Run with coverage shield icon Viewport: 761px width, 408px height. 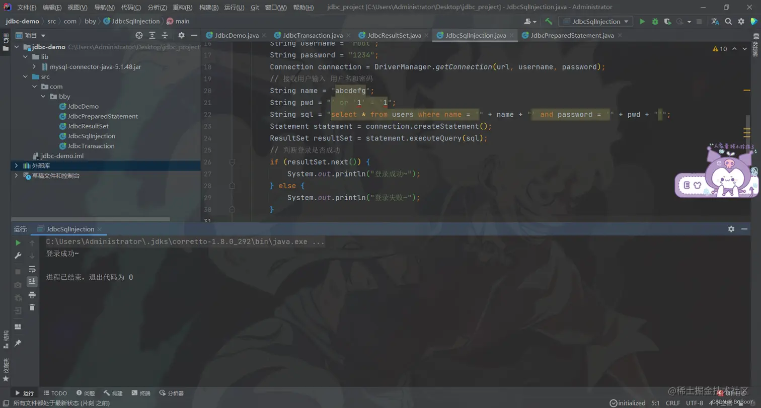(667, 22)
